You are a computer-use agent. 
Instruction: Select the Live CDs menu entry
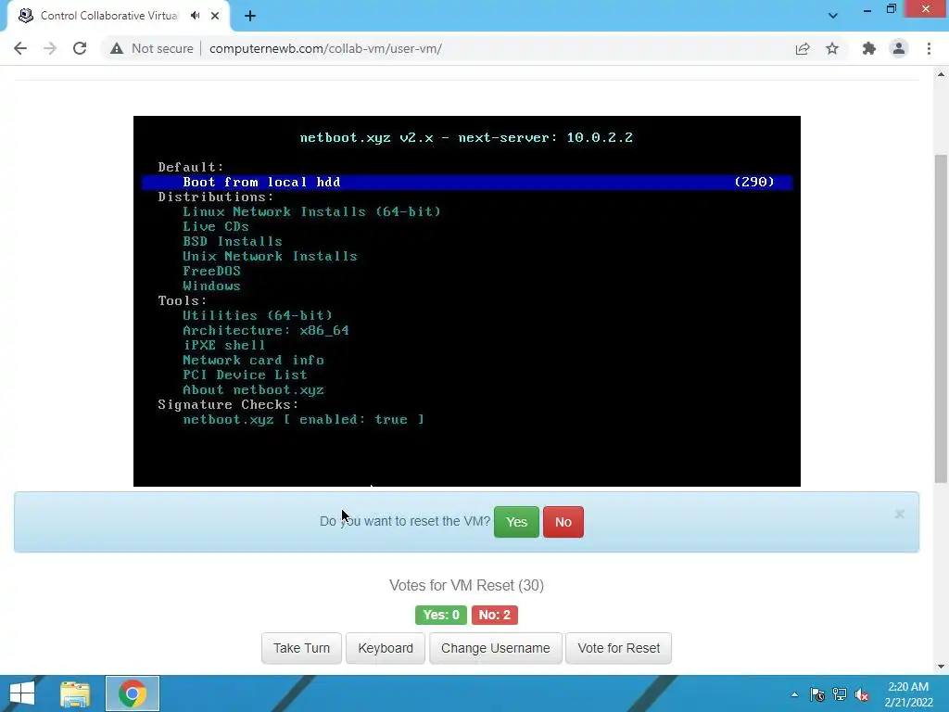click(215, 226)
